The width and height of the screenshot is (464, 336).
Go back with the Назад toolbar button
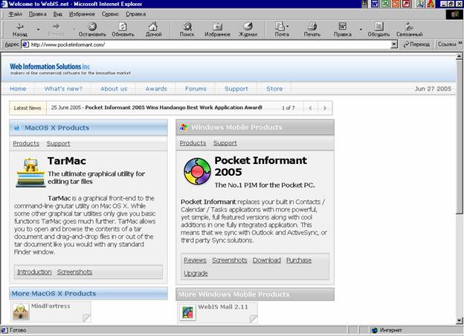[20, 30]
